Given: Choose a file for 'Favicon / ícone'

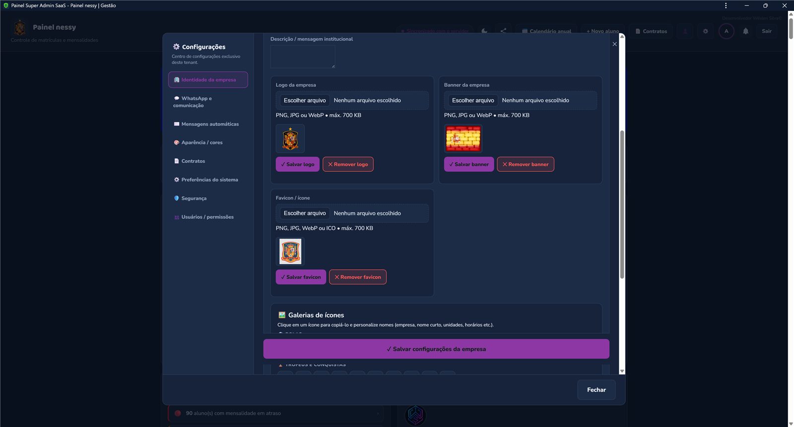Looking at the screenshot, I should coord(305,213).
